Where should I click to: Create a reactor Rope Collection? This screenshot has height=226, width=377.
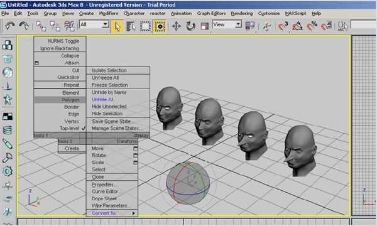(x=8, y=86)
